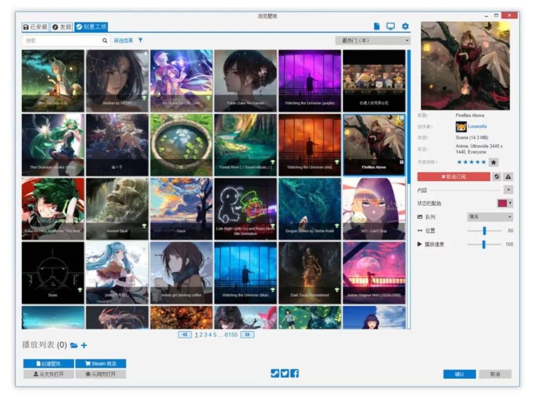This screenshot has width=535, height=398.
Task: Open the 队列 fill mode dropdown
Action: 490,217
